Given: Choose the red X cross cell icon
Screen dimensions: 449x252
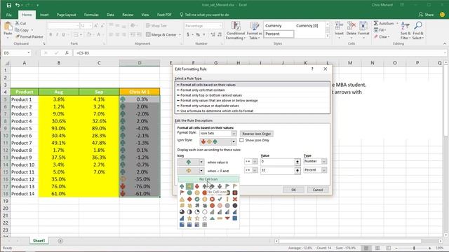Looking at the screenshot, I should [235, 199].
